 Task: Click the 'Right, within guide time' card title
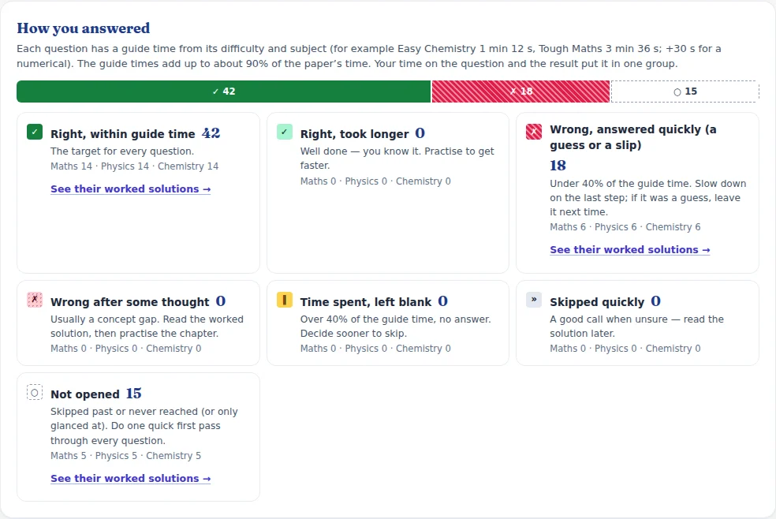coord(123,134)
